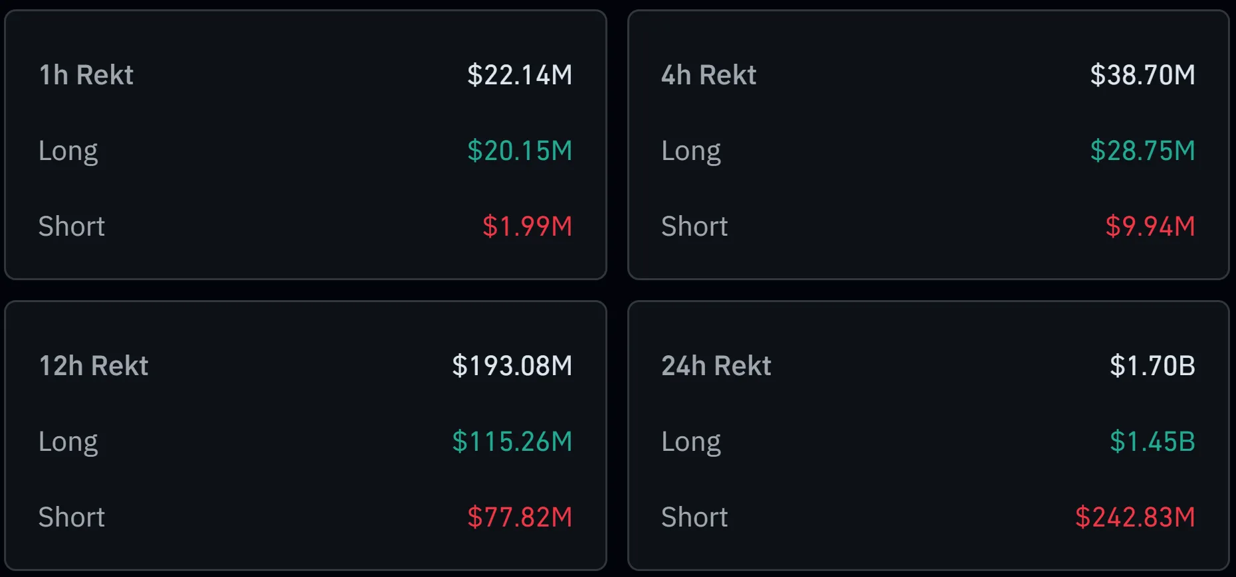Click the 12h Rekt panel header
The height and width of the screenshot is (577, 1236).
tap(94, 365)
